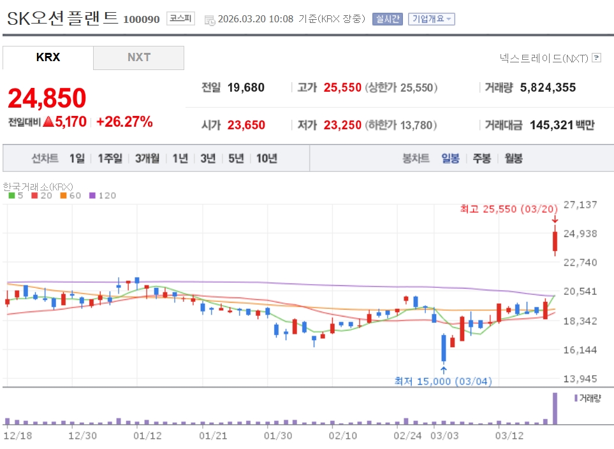Click the upper limit text 상한가 25,550
Viewport: 614px width, 449px height.
[402, 87]
